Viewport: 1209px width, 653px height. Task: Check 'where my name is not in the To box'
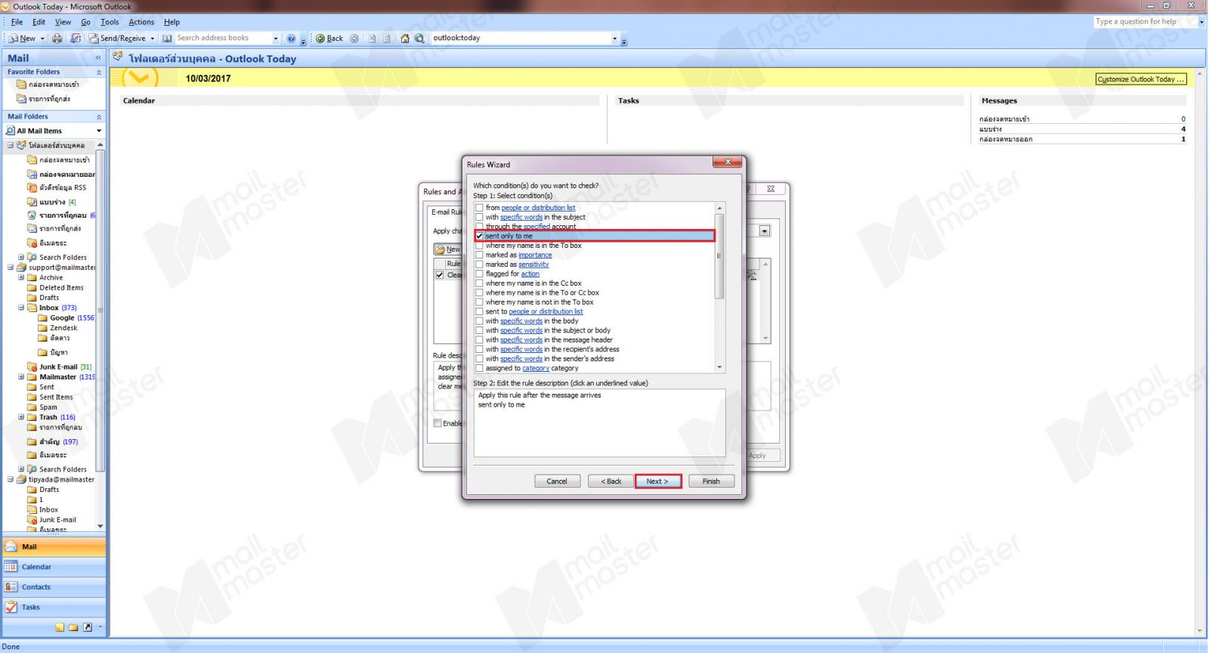coord(479,302)
